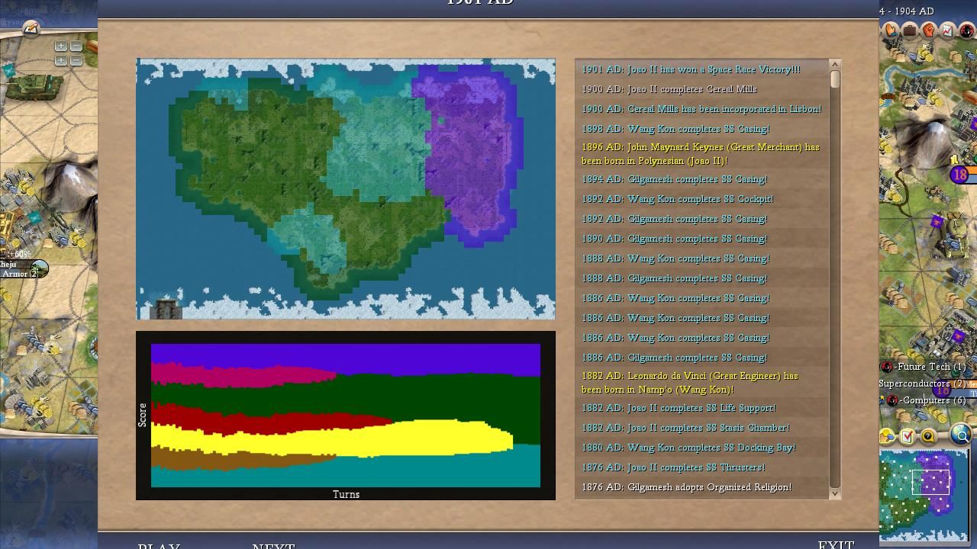This screenshot has height=549, width=977.
Task: Click the 1904 AD date at top right
Action: [x=915, y=11]
